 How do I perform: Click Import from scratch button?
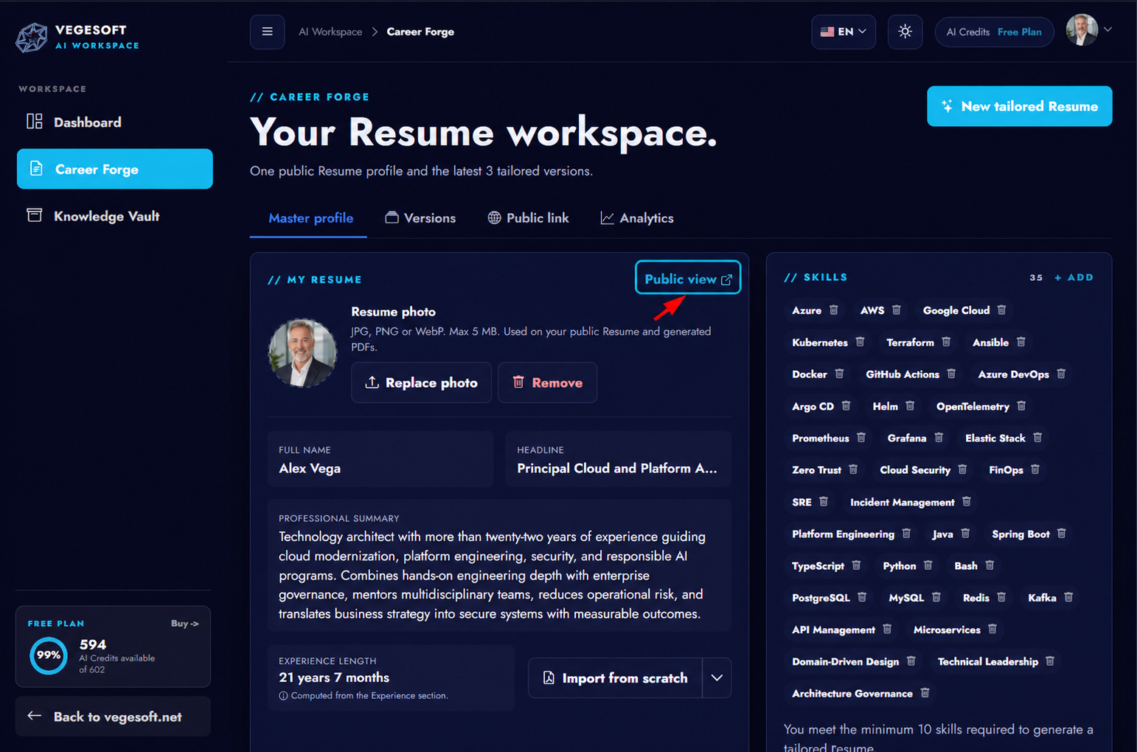pos(616,678)
